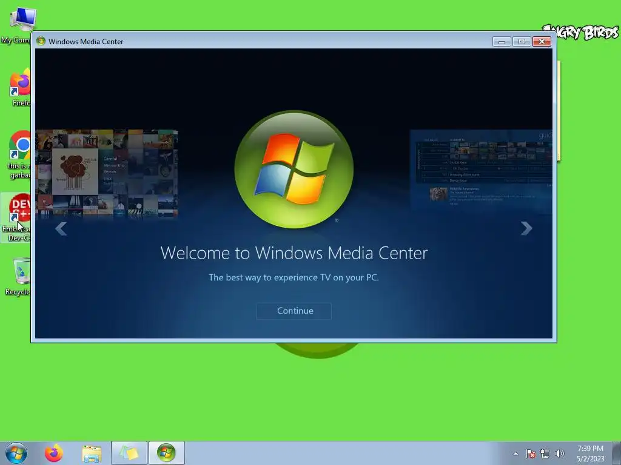The width and height of the screenshot is (621, 465).
Task: Select the Embarcadero Dev-C++ desktop shortcut
Action: click(x=16, y=217)
